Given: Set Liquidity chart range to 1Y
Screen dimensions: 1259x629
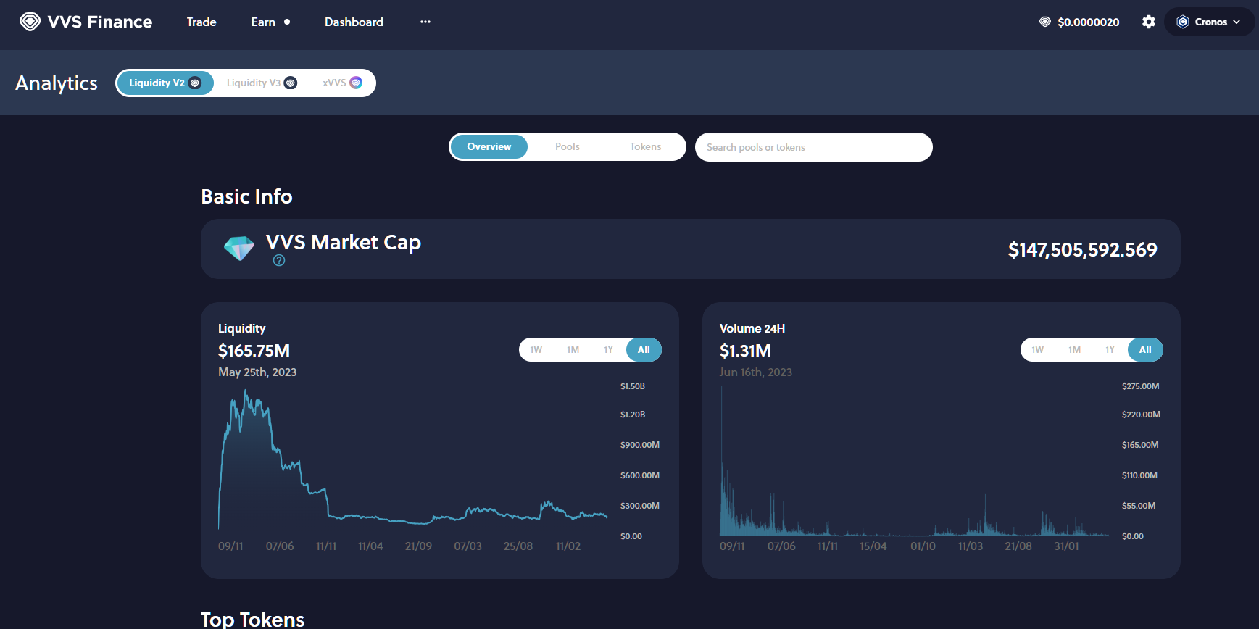Looking at the screenshot, I should 609,349.
